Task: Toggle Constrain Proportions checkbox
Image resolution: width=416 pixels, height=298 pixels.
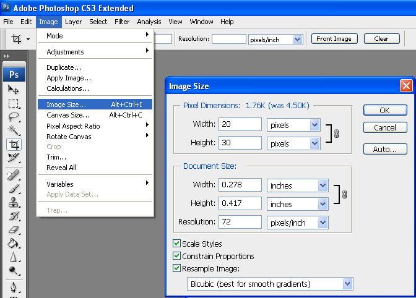Action: tap(176, 255)
